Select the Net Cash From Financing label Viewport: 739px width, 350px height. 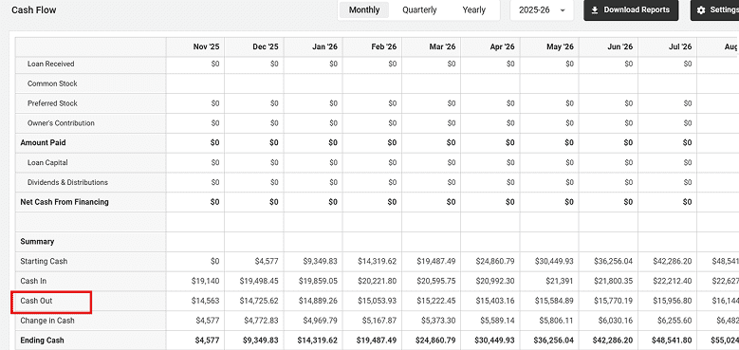[65, 202]
